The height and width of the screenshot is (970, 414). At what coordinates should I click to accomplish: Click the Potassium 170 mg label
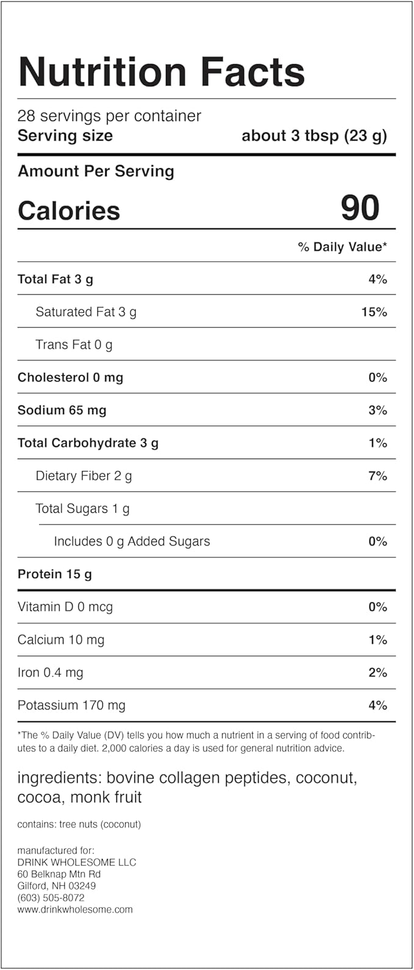point(71,706)
